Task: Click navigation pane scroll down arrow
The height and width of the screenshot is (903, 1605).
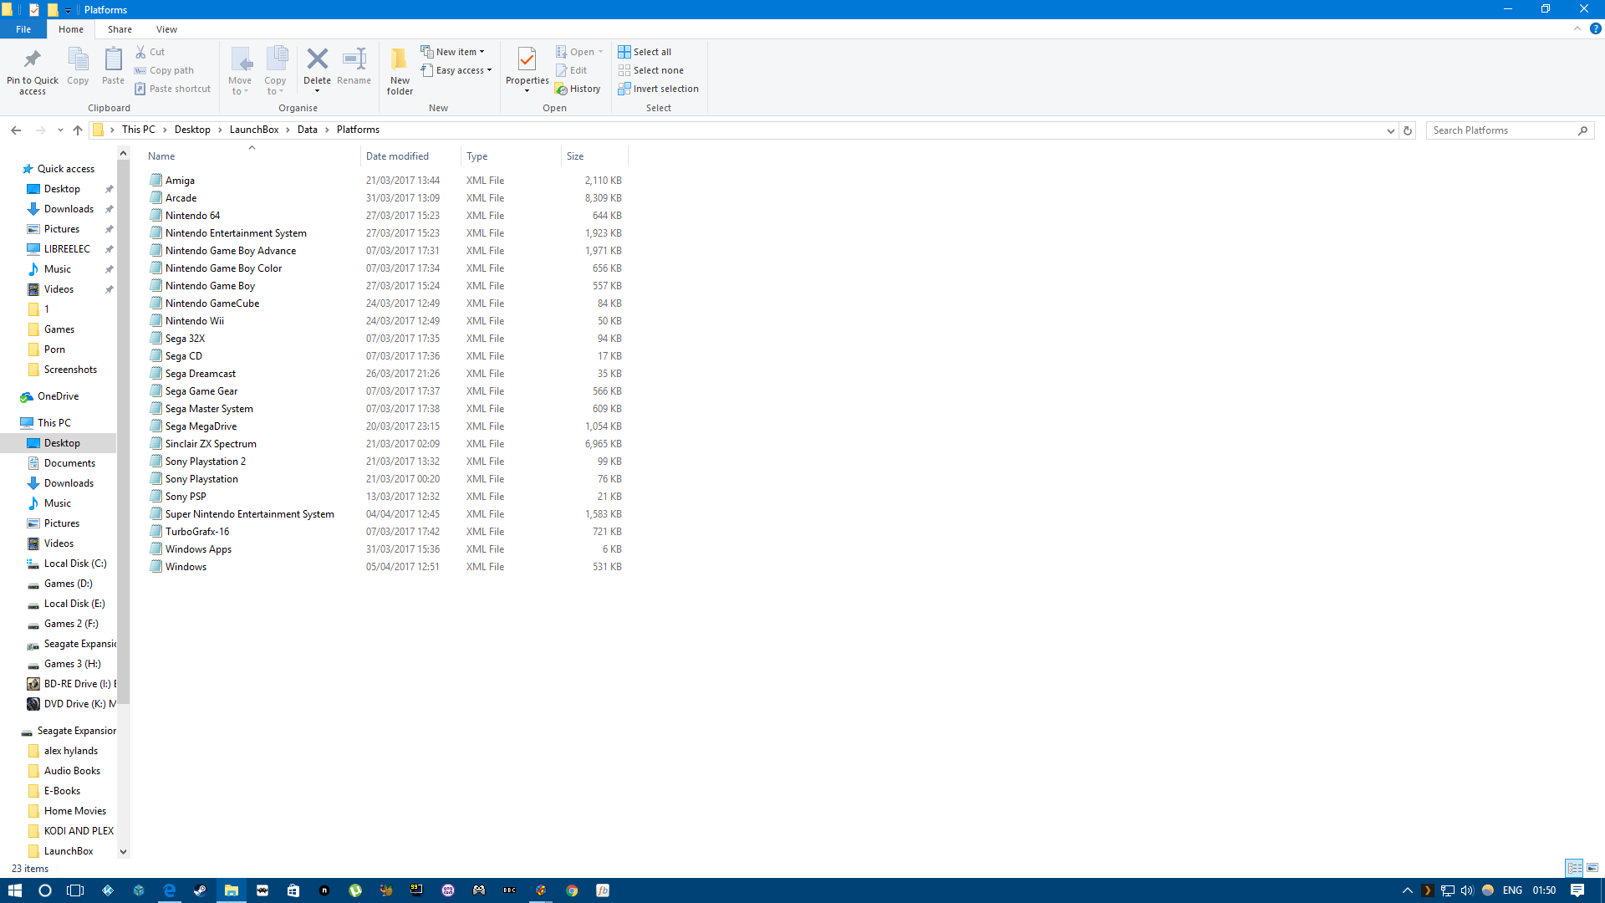Action: [123, 852]
